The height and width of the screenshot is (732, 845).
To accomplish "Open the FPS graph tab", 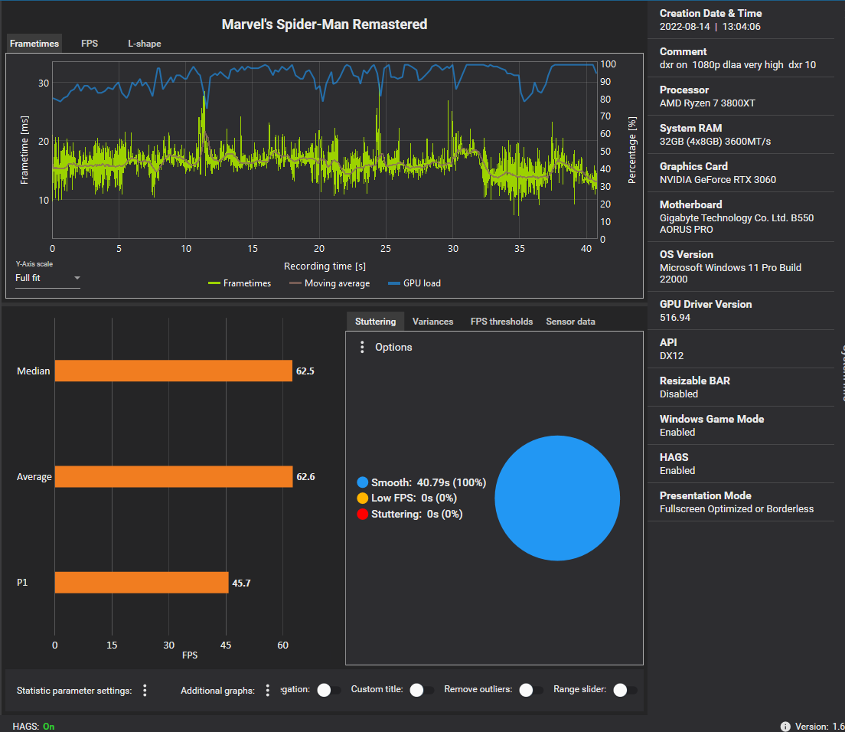I will (x=90, y=44).
